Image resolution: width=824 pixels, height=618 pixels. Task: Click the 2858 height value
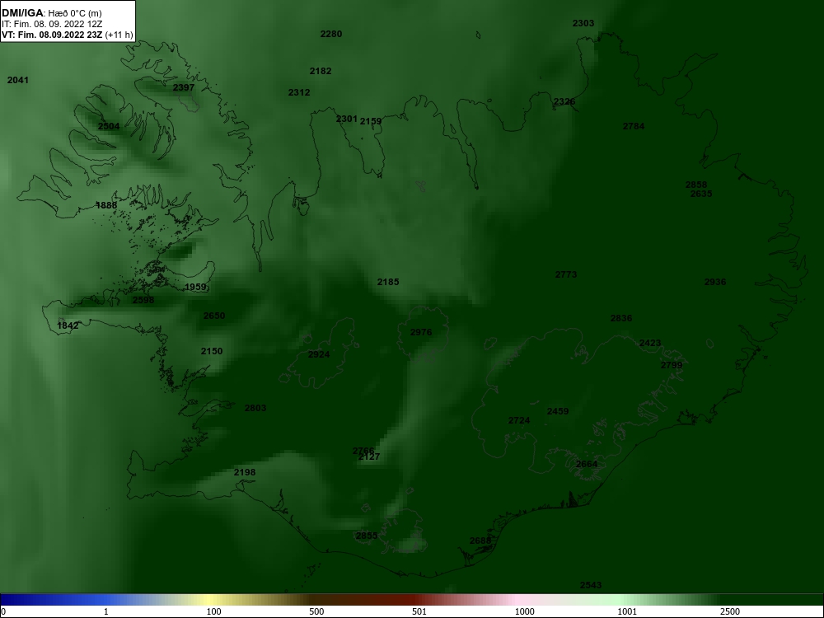(x=696, y=185)
